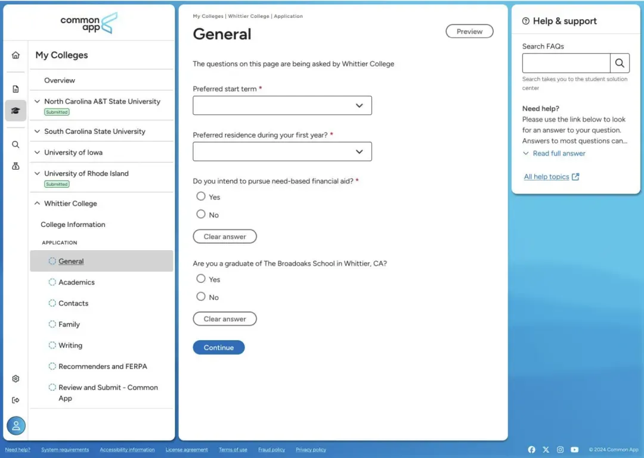
Task: Open the Financial Aid money bag icon
Action: point(16,166)
